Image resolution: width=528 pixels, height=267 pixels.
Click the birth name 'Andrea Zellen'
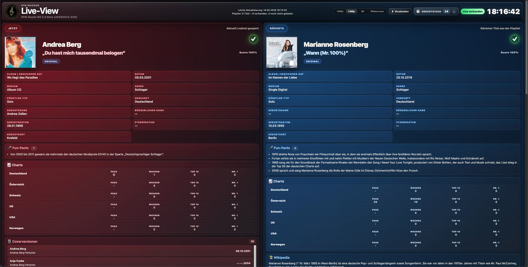pos(17,114)
